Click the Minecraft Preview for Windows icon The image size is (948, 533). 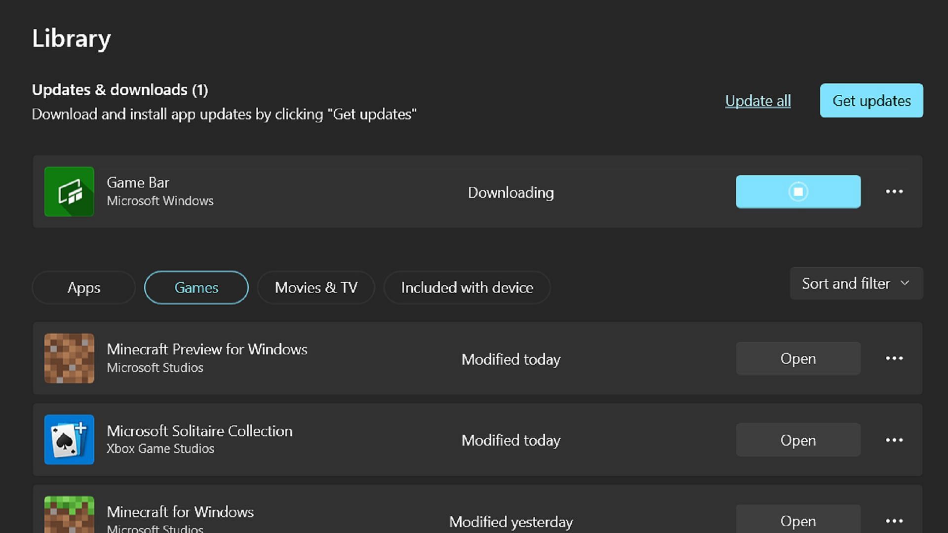point(69,358)
